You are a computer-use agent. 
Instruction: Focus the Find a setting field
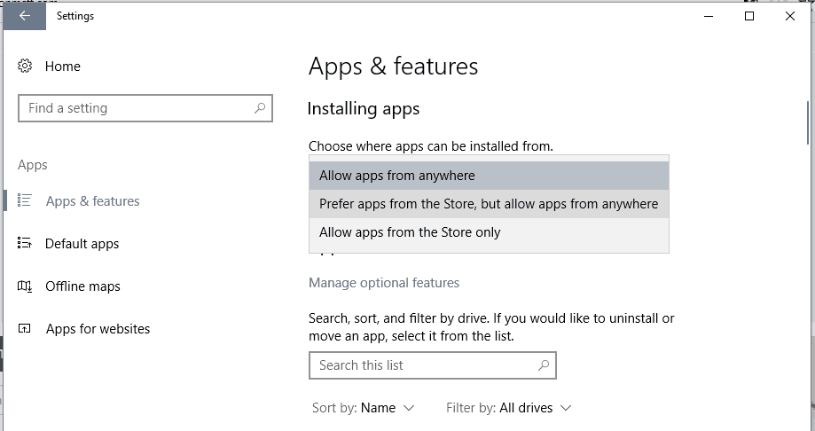[145, 108]
